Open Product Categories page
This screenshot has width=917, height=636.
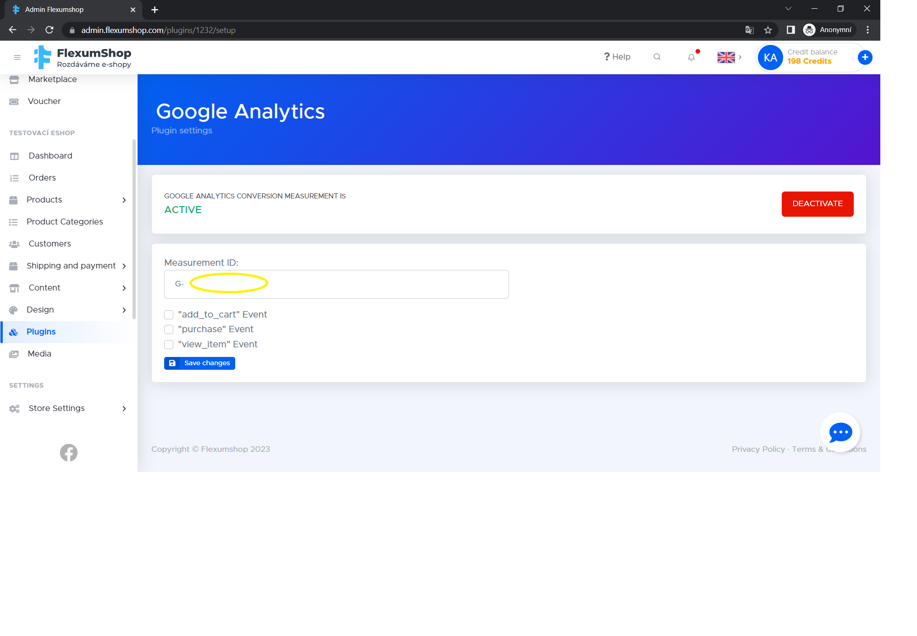65,222
